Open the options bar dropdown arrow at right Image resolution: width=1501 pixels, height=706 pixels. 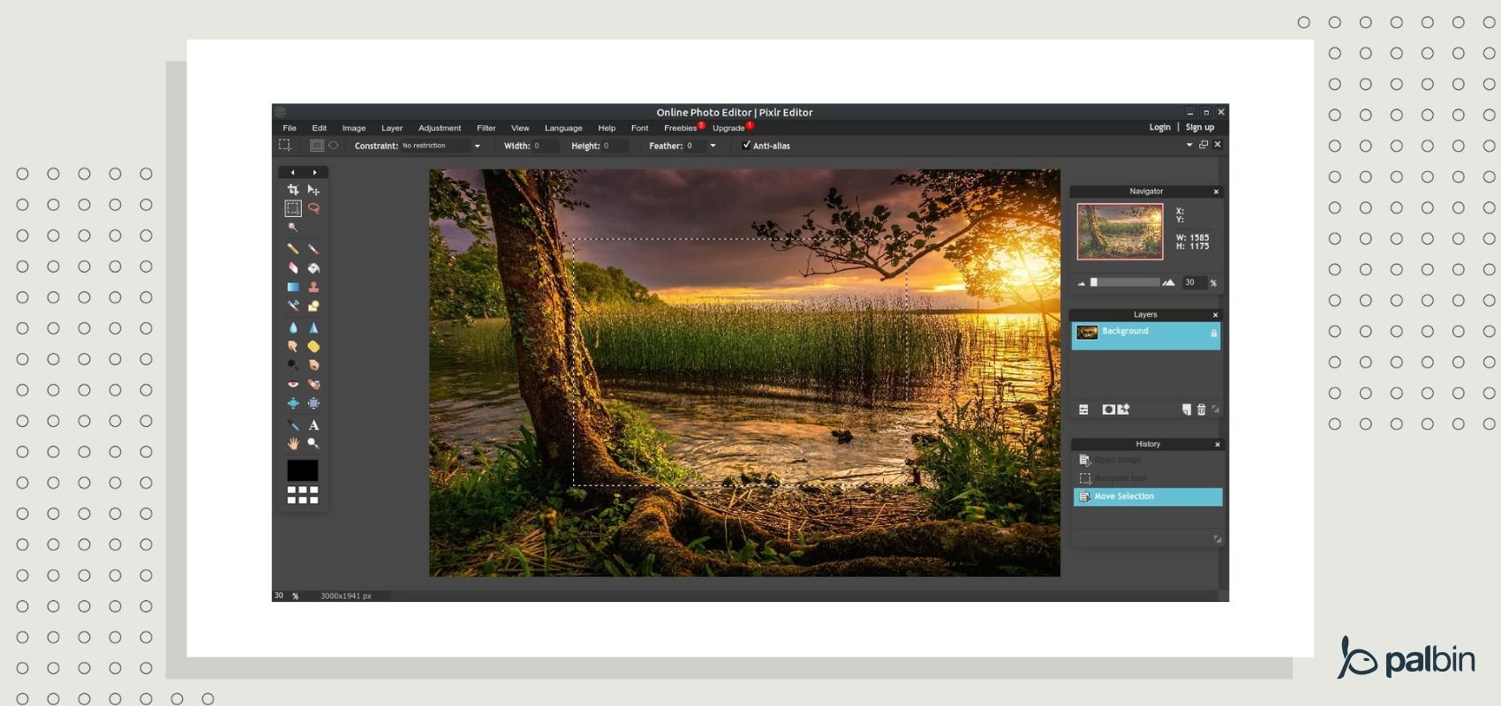click(1188, 145)
